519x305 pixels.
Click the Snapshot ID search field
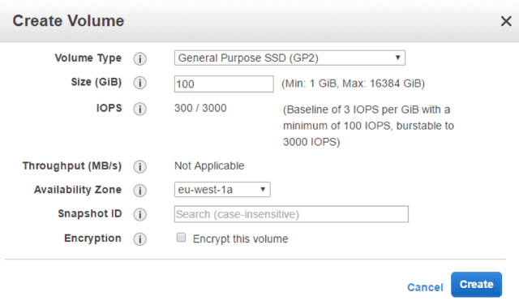pos(291,214)
